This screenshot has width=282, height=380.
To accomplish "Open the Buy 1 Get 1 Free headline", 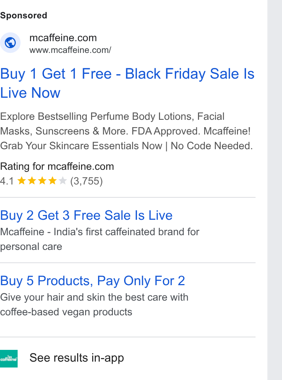I will pyautogui.click(x=127, y=83).
